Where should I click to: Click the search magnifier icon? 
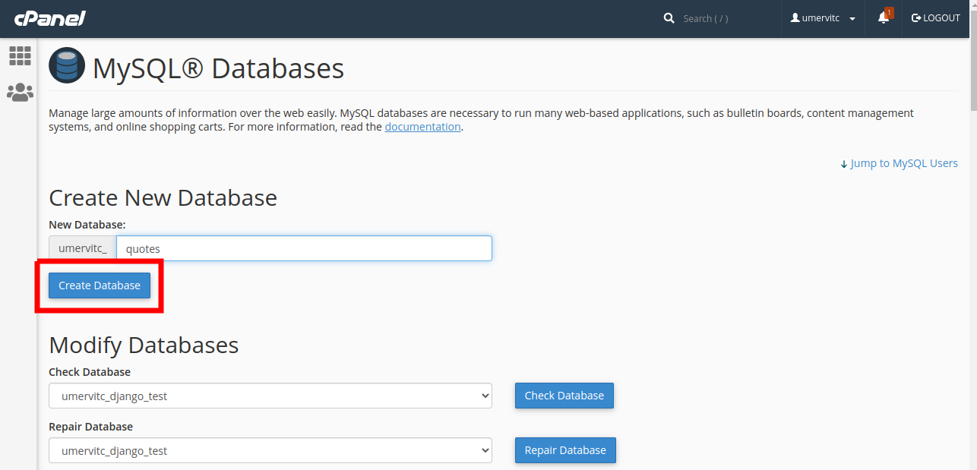click(669, 17)
